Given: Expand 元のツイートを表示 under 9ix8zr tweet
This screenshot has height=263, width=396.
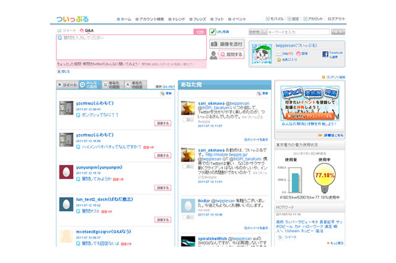Looking at the screenshot, I should pos(256,228).
